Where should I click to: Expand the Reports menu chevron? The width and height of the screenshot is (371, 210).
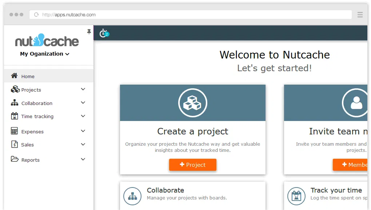pyautogui.click(x=83, y=159)
